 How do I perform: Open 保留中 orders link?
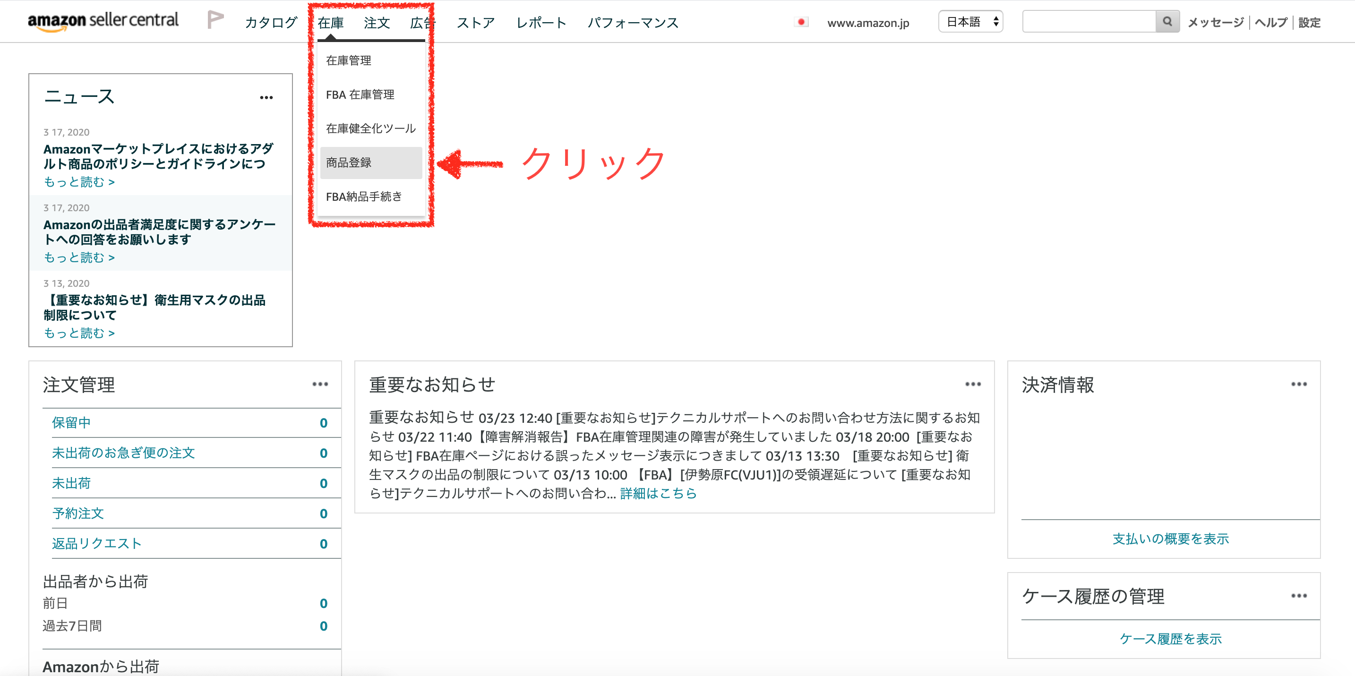click(x=71, y=422)
